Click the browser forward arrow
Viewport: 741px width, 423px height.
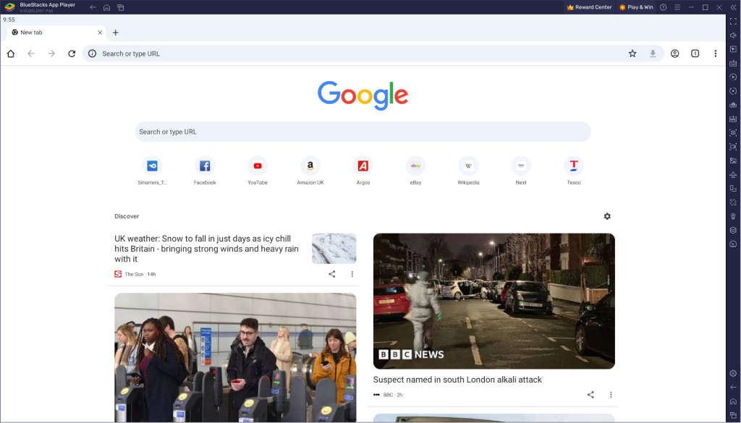coord(51,54)
